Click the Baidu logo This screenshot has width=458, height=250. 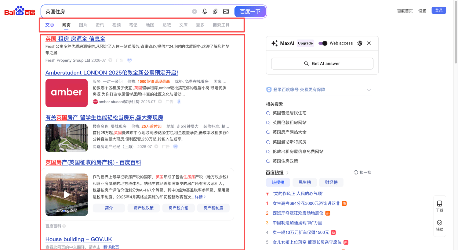click(x=20, y=11)
